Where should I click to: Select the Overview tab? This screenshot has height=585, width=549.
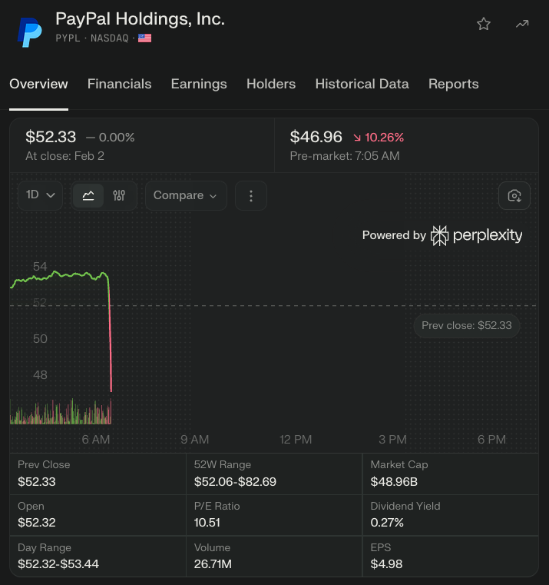point(38,84)
